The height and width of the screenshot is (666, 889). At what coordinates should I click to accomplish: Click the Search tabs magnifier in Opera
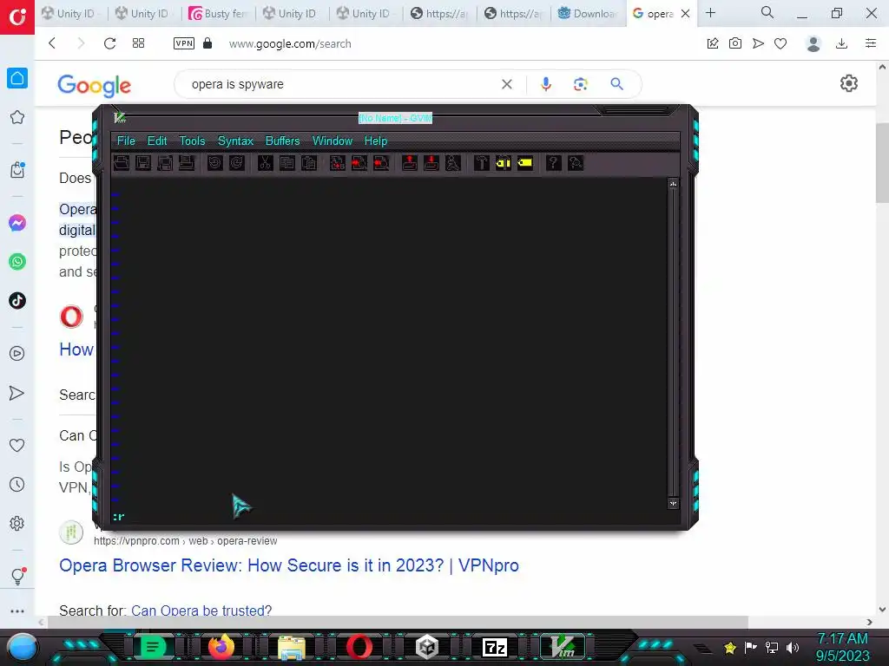(x=767, y=12)
